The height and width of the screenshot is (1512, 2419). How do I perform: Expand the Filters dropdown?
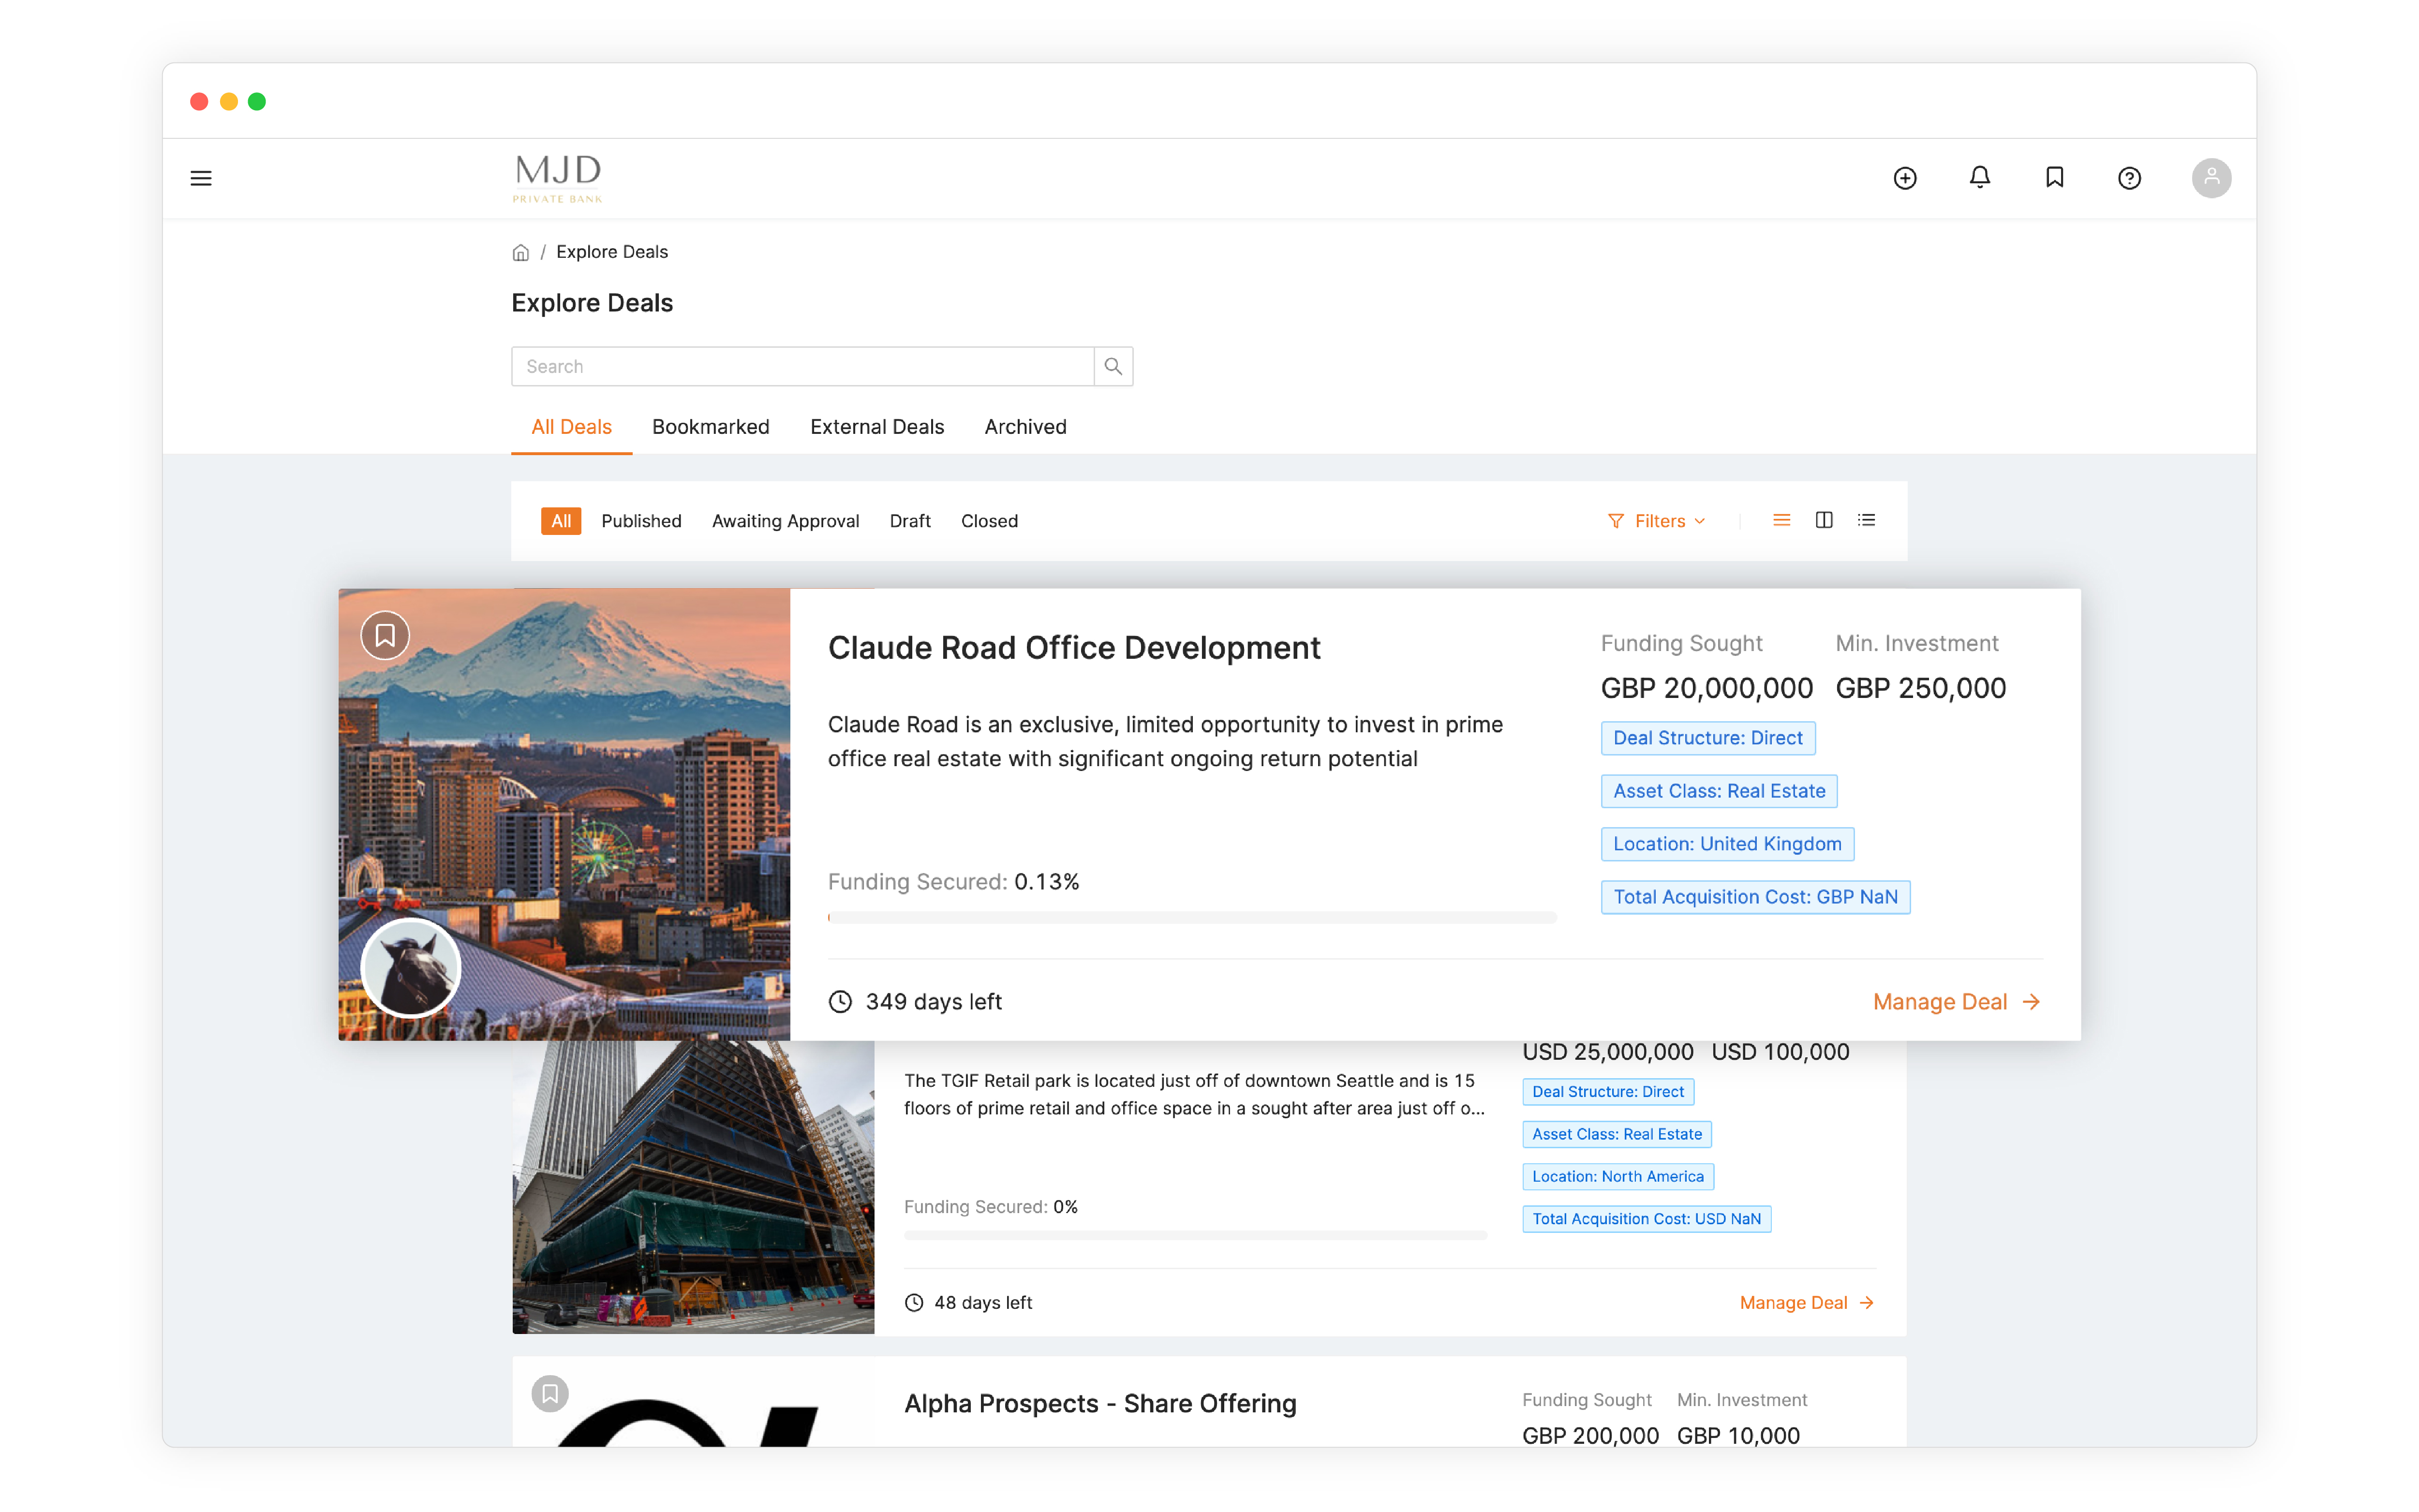(x=1657, y=520)
